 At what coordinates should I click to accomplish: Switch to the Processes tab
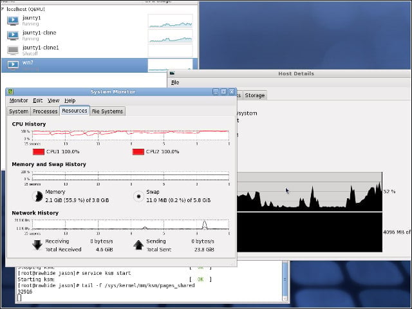click(45, 111)
